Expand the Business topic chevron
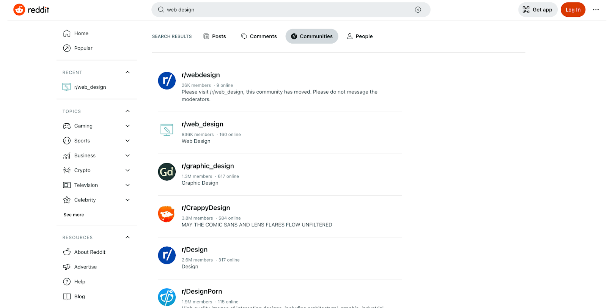Viewport: 607px width, 308px height. tap(127, 156)
